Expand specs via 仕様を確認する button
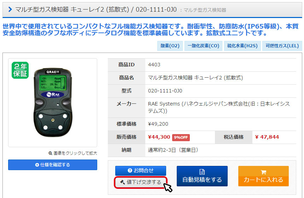 pos(53,165)
